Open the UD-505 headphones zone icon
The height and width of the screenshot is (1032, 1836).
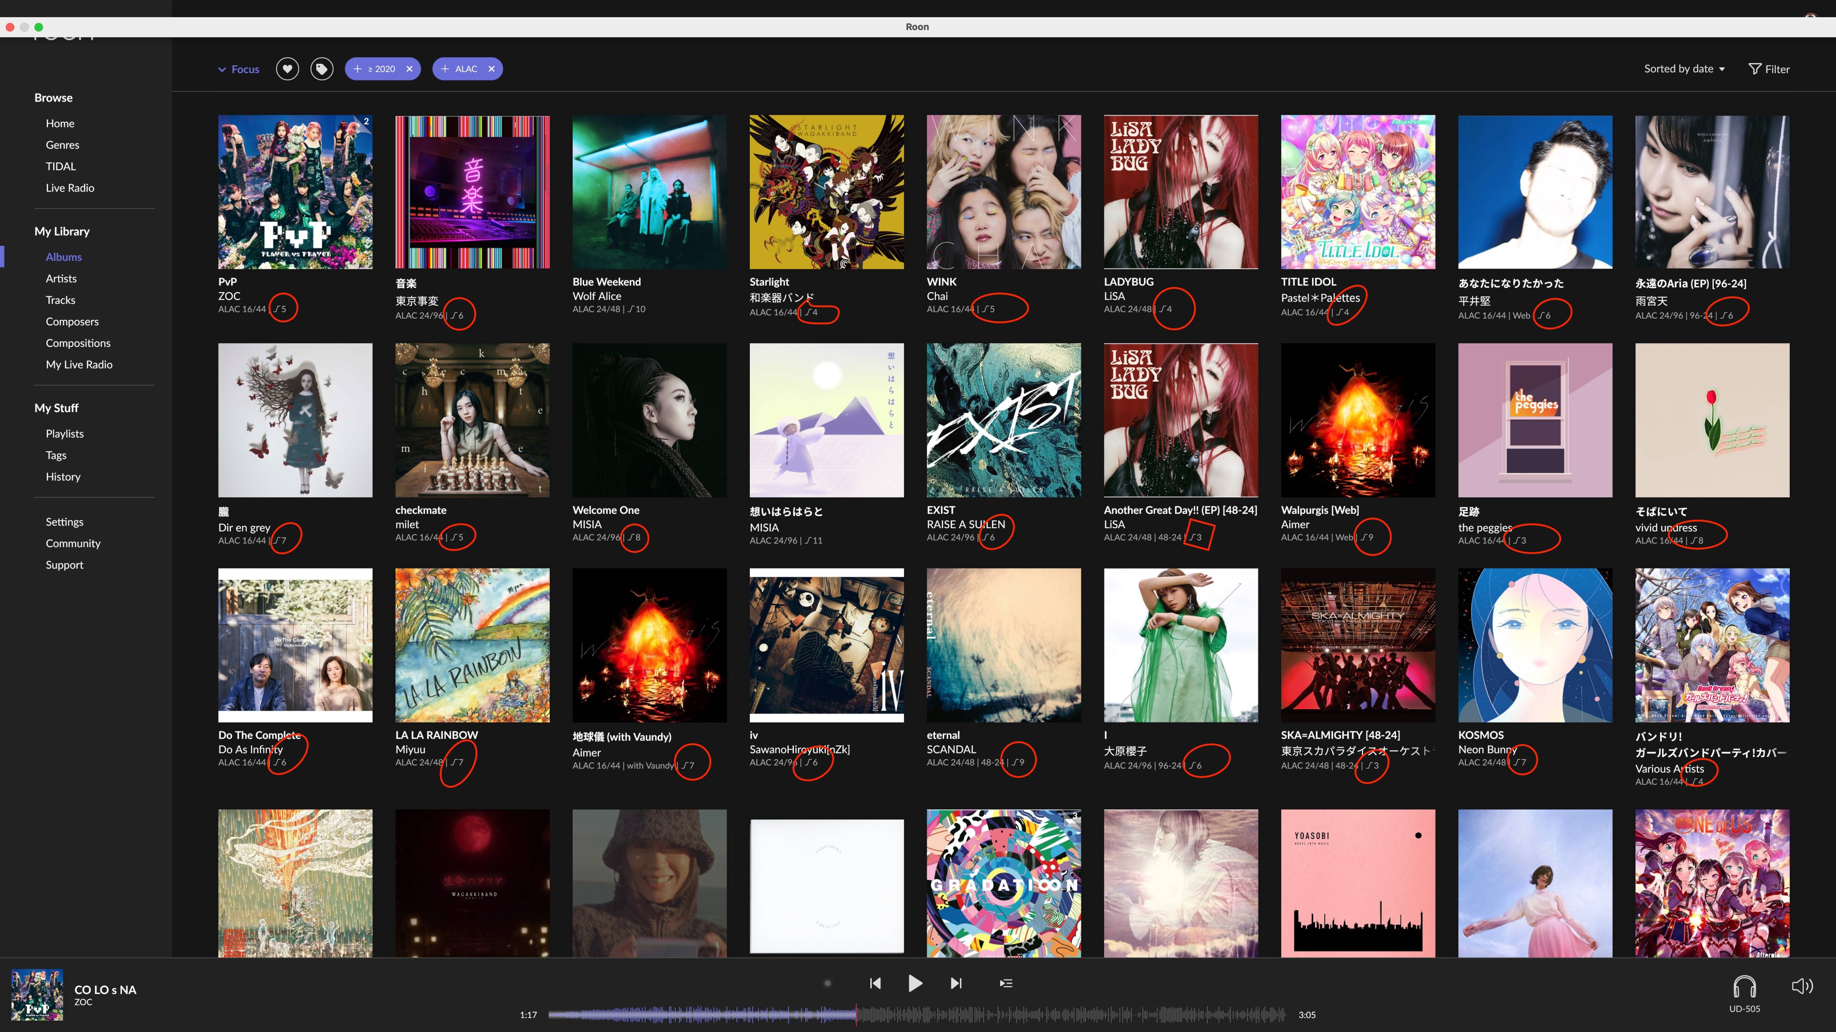click(x=1744, y=986)
